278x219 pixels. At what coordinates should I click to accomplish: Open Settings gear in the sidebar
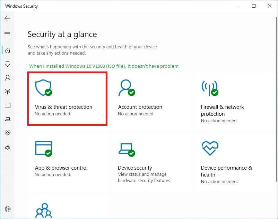7,209
